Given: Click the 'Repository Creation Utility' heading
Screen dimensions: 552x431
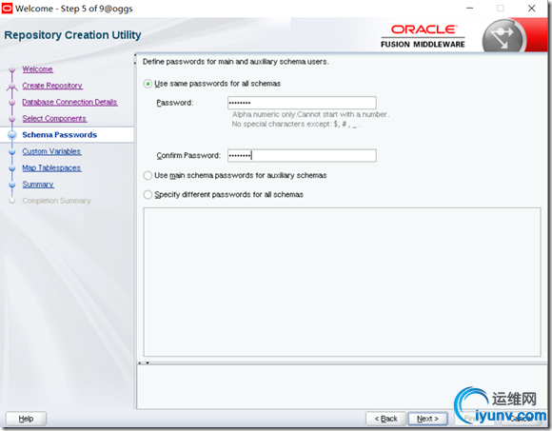Looking at the screenshot, I should click(x=72, y=35).
